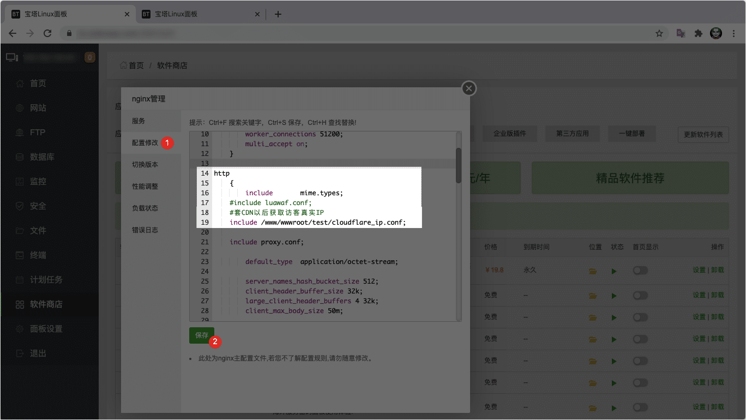This screenshot has height=420, width=746.
Task: Select the 一键部署 category tab
Action: (632, 134)
